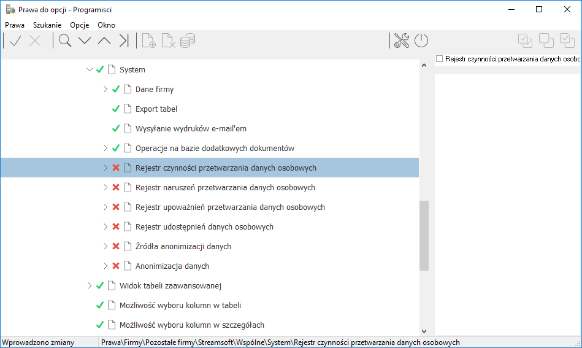582x348 pixels.
Task: Tick the Rejestr czynności checkbox in right panel
Action: [440, 59]
